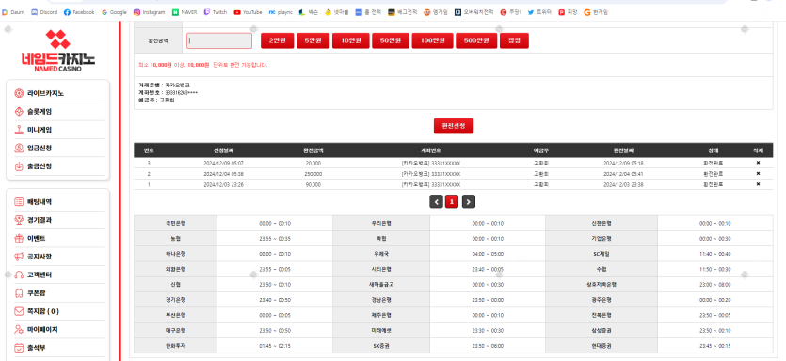Screen dimensions: 786x361
Task: Choose the 10만원 amount button
Action: point(351,41)
